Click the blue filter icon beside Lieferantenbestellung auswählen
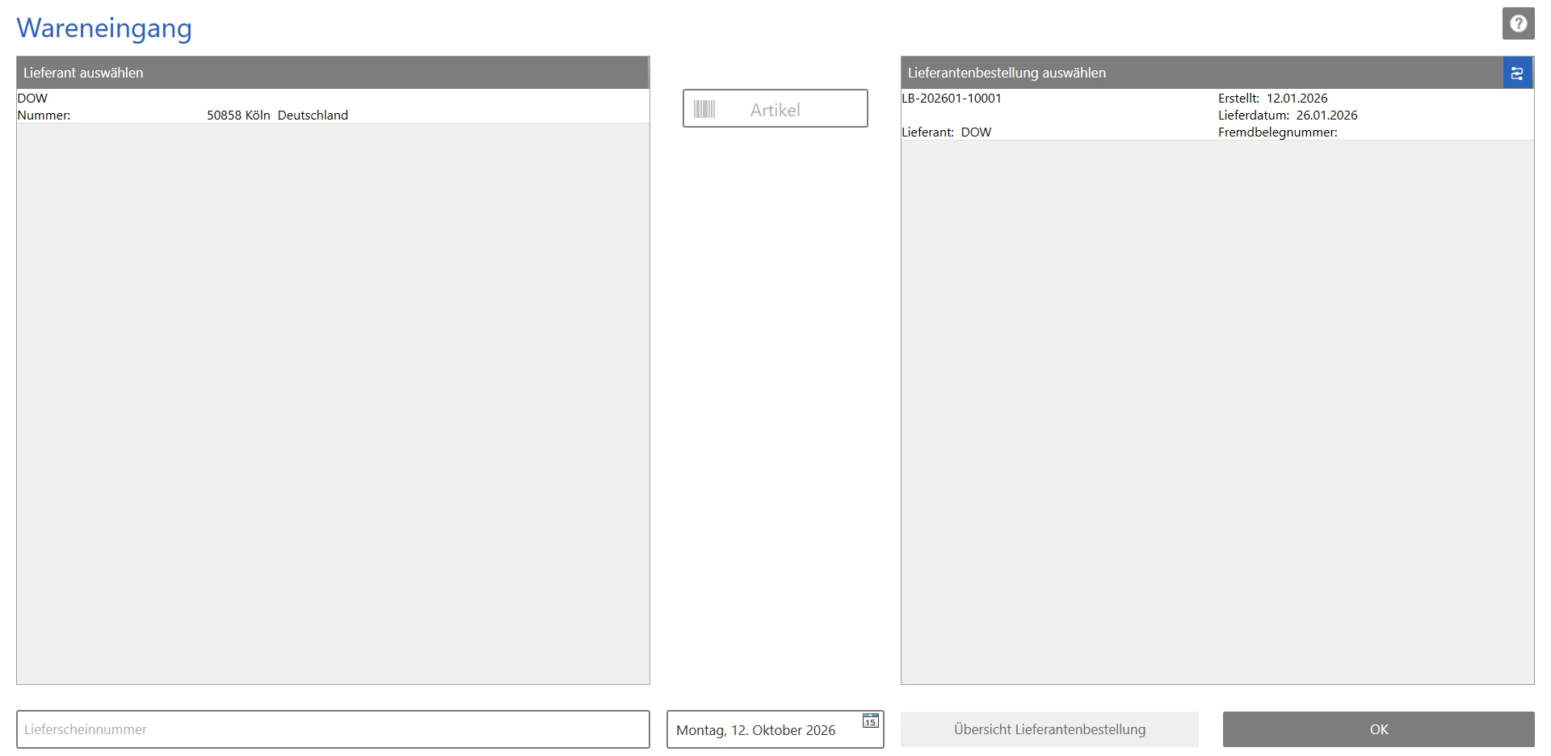The height and width of the screenshot is (756, 1551). click(x=1517, y=73)
